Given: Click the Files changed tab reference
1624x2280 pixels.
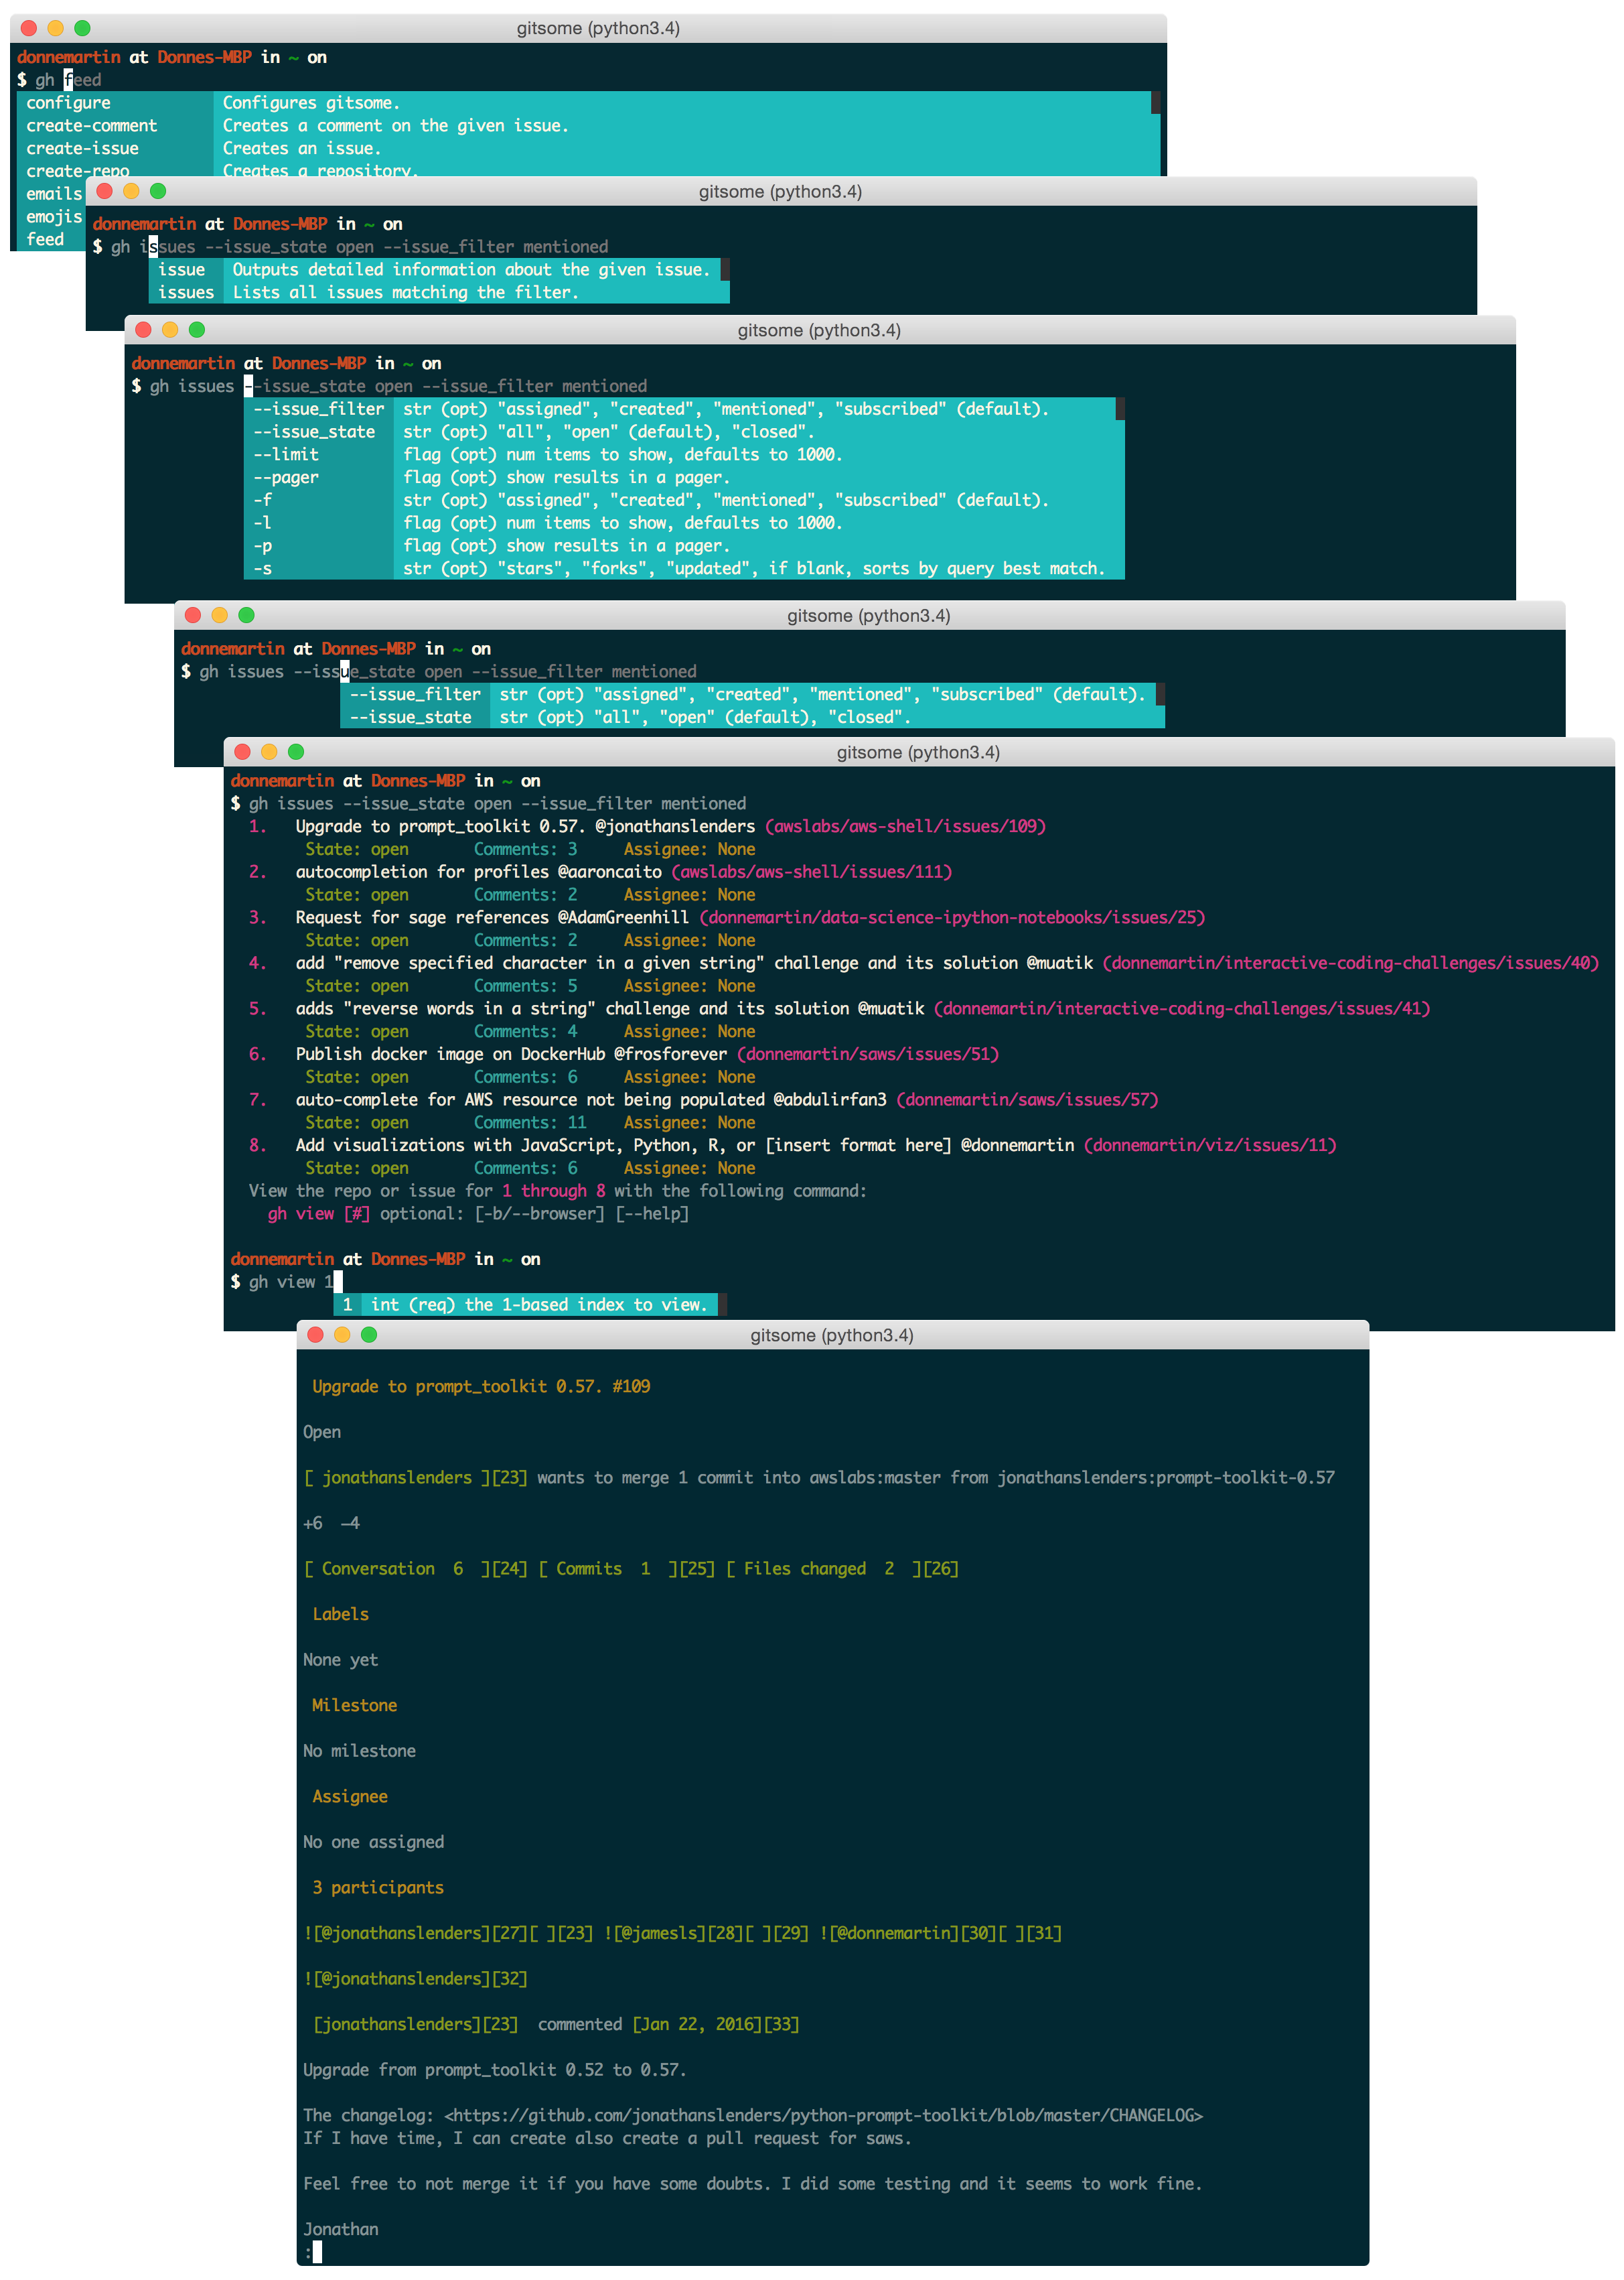Looking at the screenshot, I should 805,1568.
